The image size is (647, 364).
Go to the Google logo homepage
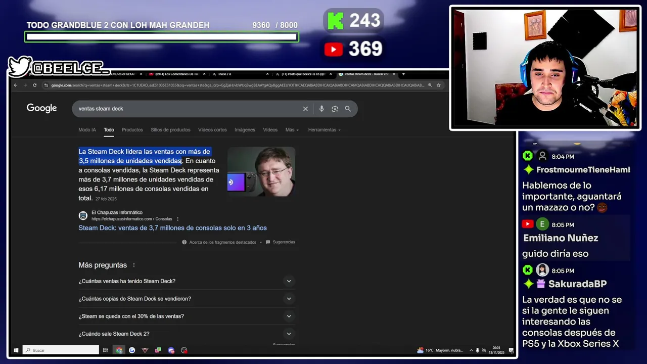pyautogui.click(x=41, y=108)
